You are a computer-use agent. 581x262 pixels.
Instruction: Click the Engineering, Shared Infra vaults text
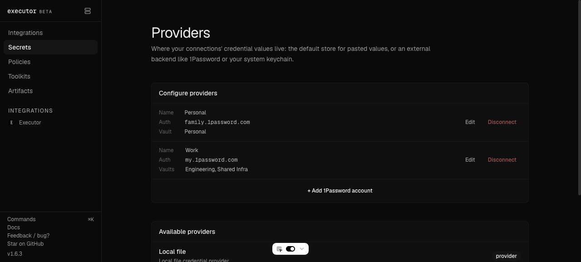[x=217, y=169]
